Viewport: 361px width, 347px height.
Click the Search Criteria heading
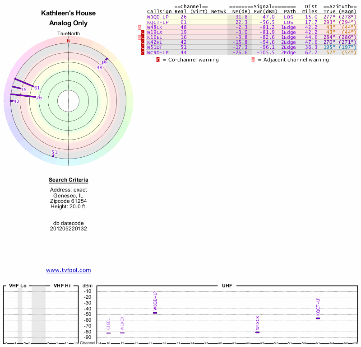pos(69,180)
